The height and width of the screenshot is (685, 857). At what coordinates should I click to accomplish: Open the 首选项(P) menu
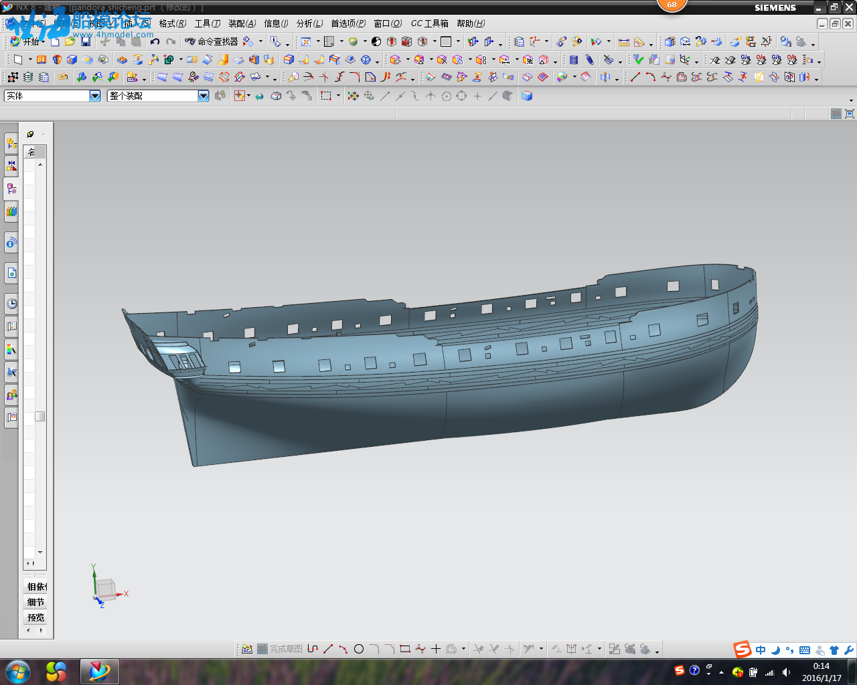[348, 23]
